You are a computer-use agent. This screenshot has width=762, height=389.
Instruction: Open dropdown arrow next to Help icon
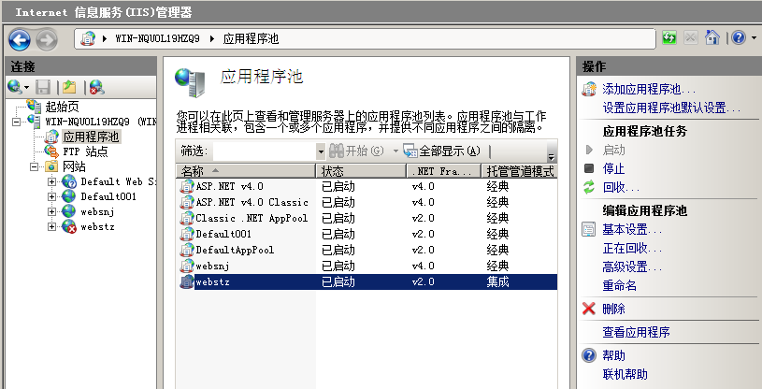pos(754,38)
